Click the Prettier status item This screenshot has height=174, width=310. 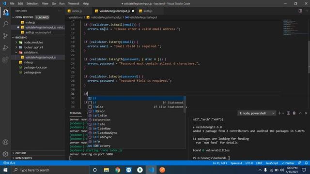tap(288, 163)
